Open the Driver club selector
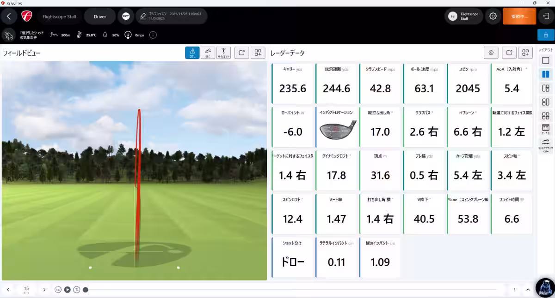Image resolution: width=555 pixels, height=298 pixels. 100,16
